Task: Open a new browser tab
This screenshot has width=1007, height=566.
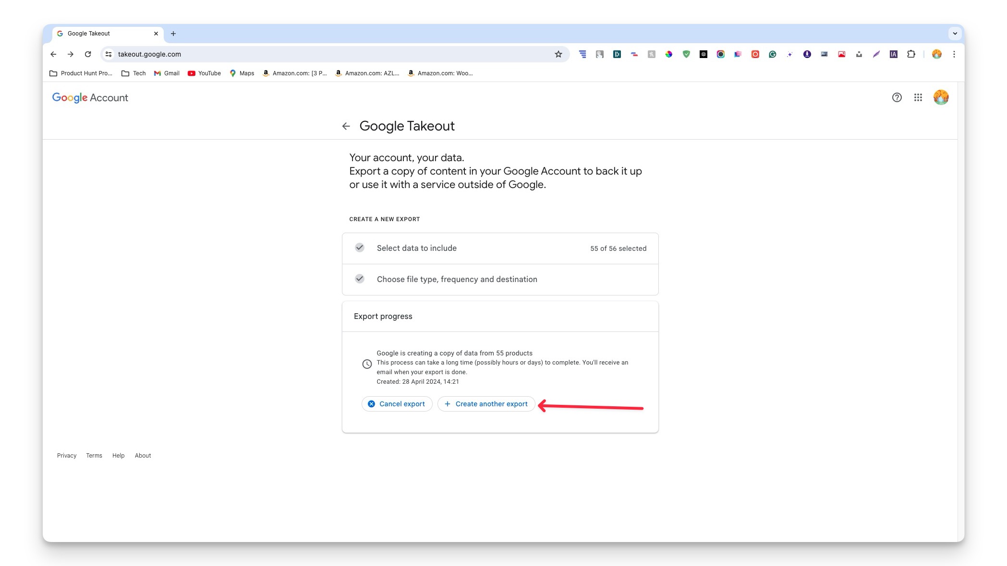Action: (173, 34)
